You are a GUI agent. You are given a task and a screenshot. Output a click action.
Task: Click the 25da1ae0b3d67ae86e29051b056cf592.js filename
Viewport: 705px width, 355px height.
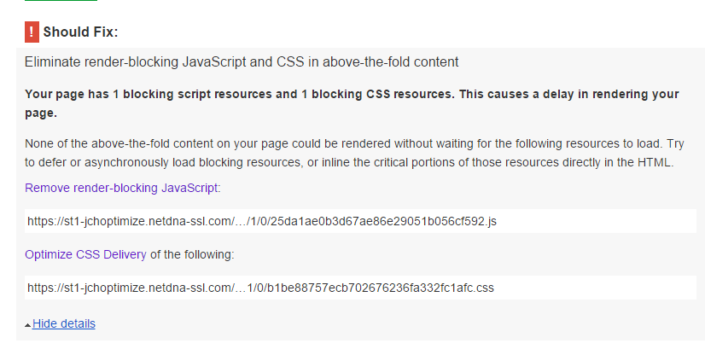383,221
